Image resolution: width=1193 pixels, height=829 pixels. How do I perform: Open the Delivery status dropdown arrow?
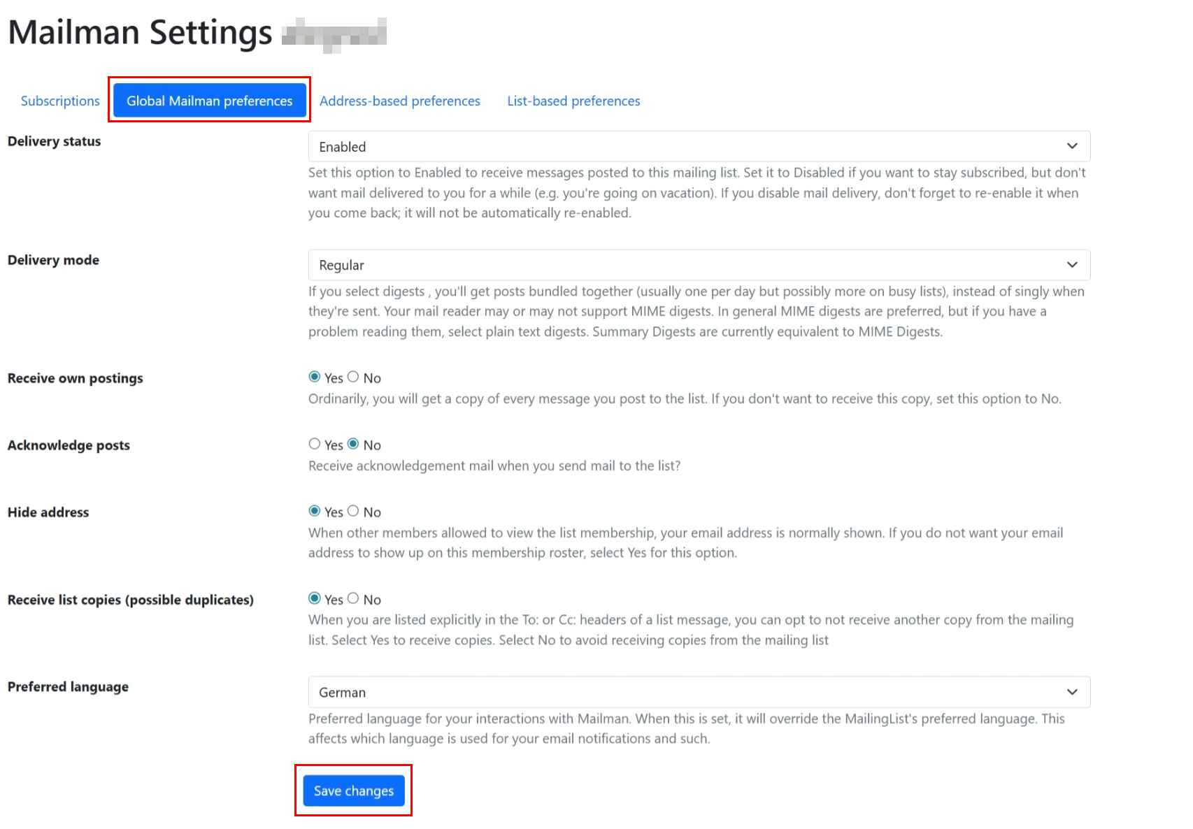(1073, 146)
